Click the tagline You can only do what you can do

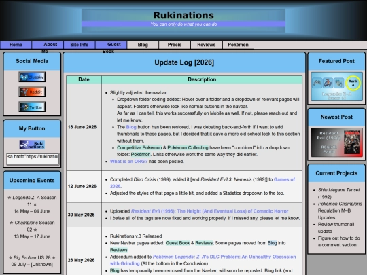pyautogui.click(x=183, y=24)
